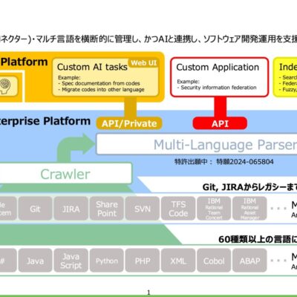Select the Custom Application box

pos(219,77)
